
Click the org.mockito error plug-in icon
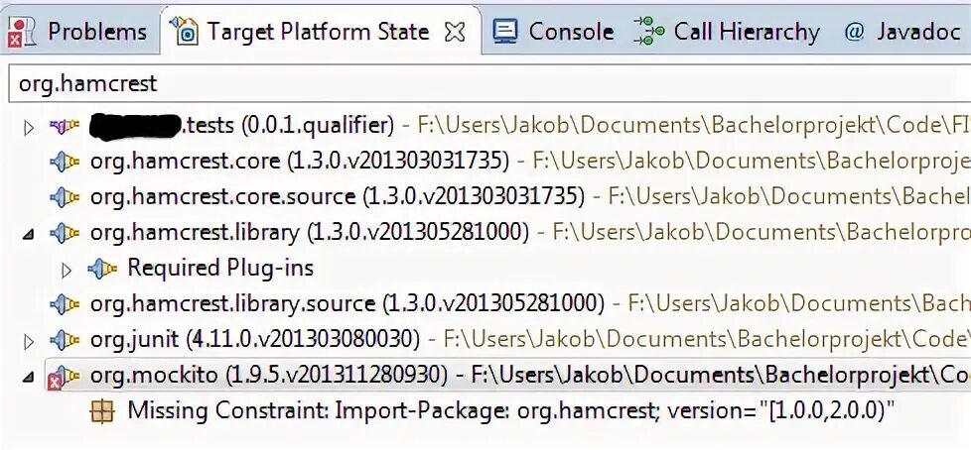click(64, 377)
